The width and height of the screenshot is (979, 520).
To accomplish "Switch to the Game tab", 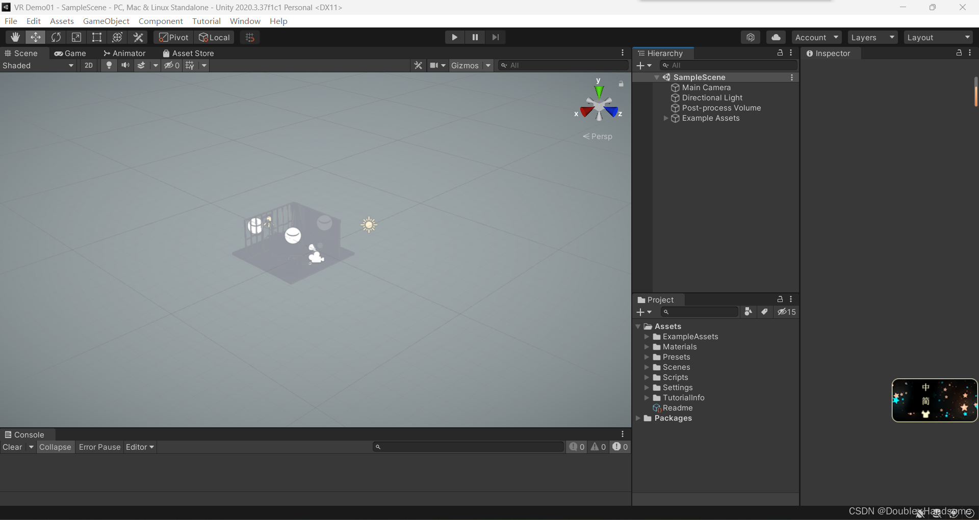I will click(70, 53).
